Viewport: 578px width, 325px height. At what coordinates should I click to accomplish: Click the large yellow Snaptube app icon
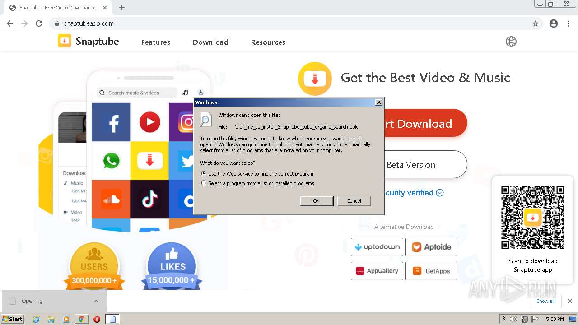pyautogui.click(x=315, y=79)
